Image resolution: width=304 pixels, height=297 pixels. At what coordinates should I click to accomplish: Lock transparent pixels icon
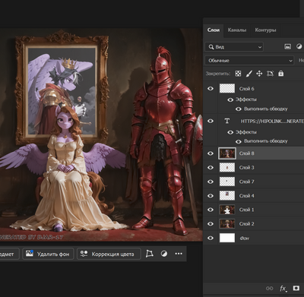(238, 74)
